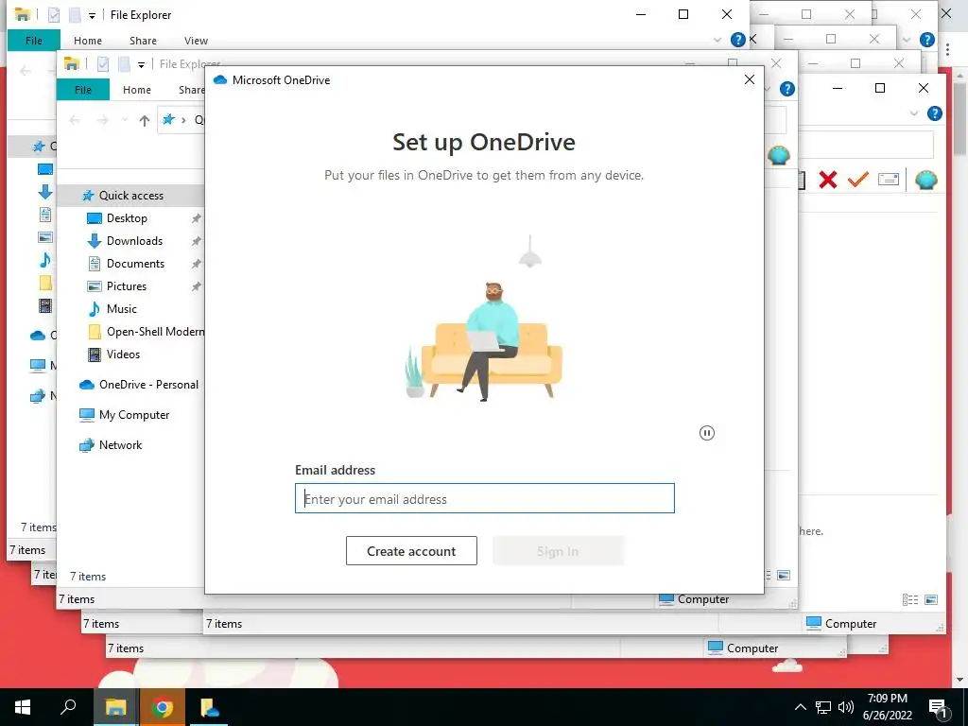Click the red X delete toolbar icon
The image size is (968, 726).
pyautogui.click(x=828, y=180)
